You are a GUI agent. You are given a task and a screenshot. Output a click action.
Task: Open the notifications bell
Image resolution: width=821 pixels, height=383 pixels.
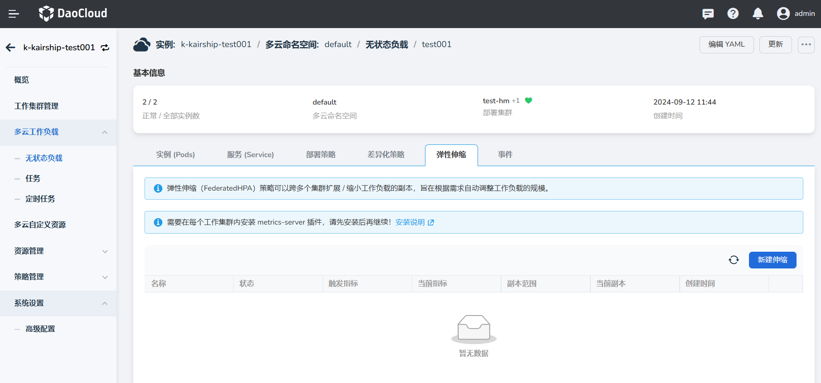(758, 14)
